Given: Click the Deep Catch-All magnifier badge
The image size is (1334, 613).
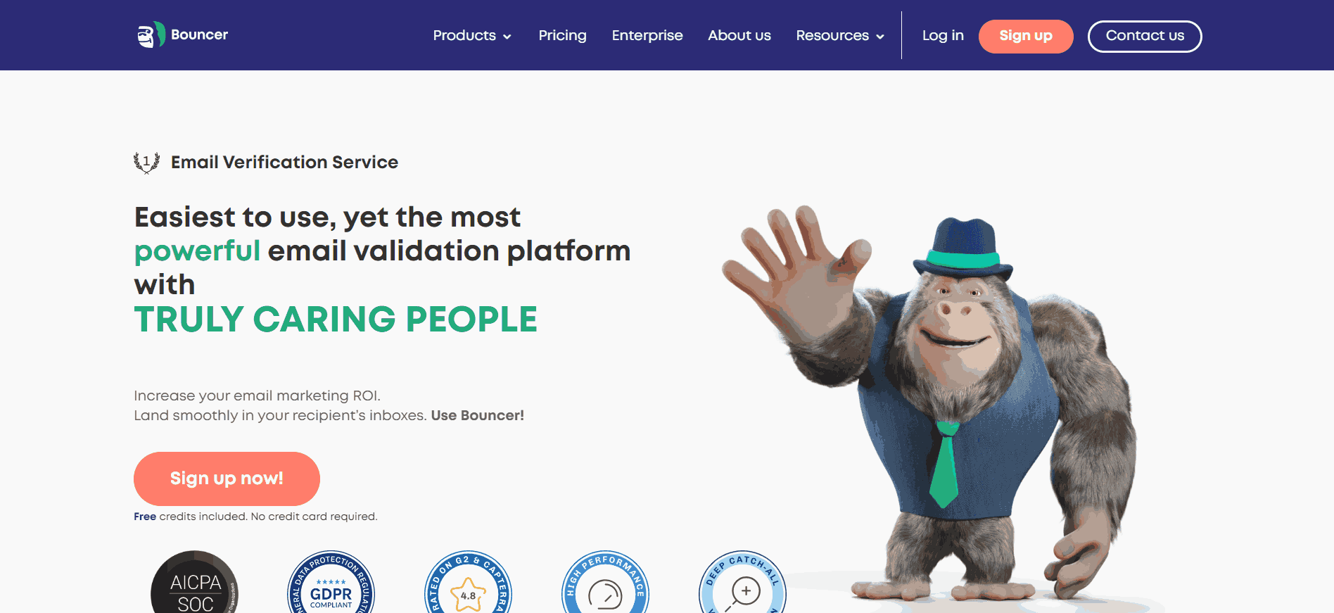Looking at the screenshot, I should pyautogui.click(x=742, y=582).
